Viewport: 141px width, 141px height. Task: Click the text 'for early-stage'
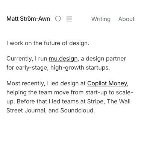(x=27, y=68)
